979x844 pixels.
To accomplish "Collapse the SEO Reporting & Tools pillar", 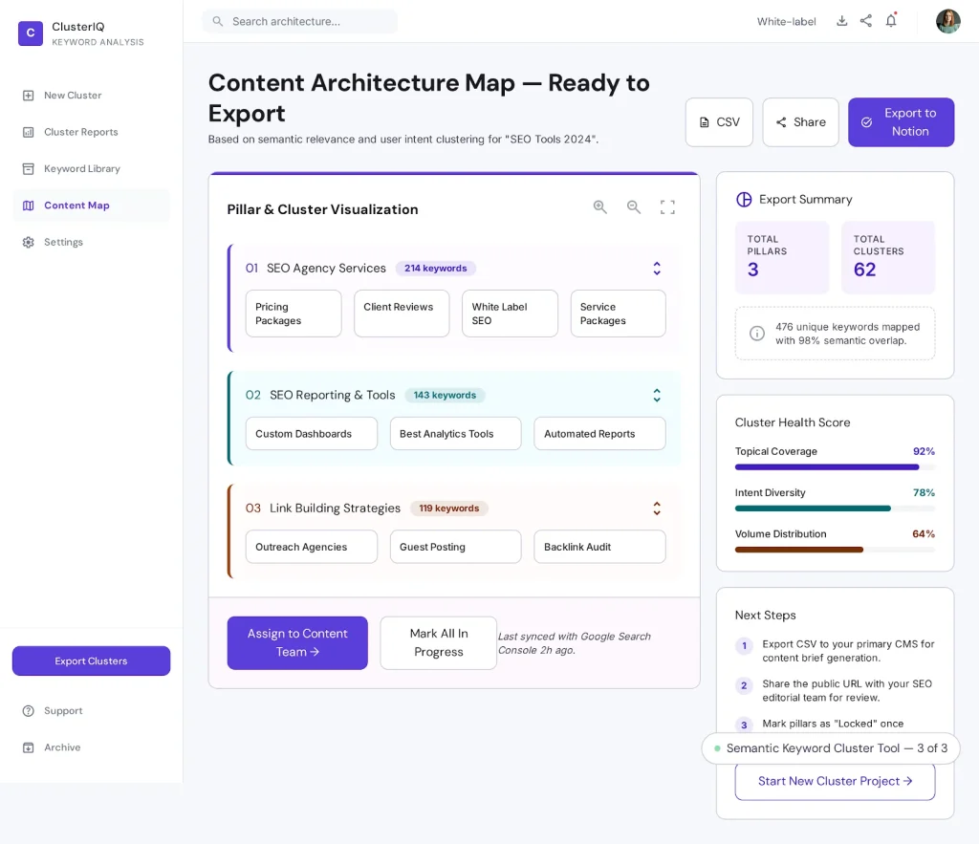I will pos(657,395).
